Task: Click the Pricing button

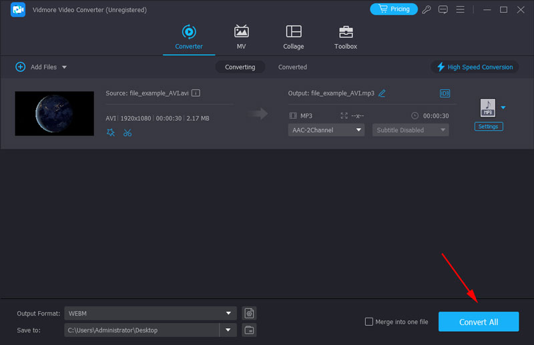Action: click(x=393, y=9)
